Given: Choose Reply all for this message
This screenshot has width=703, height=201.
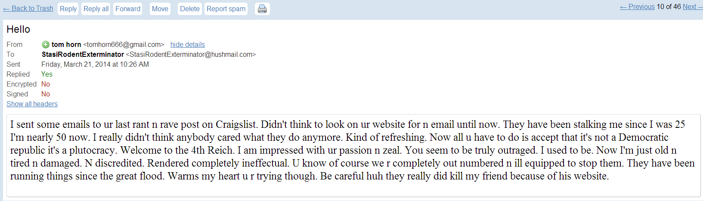Looking at the screenshot, I should click(96, 9).
